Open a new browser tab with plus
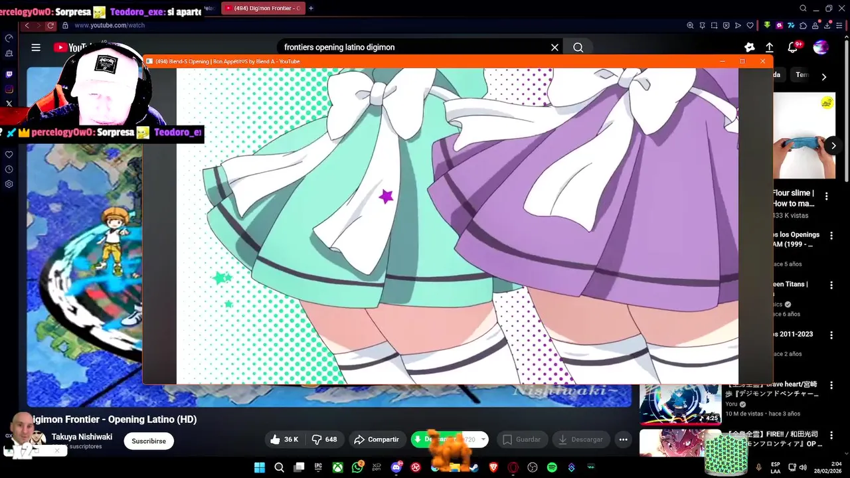Image resolution: width=850 pixels, height=478 pixels. pos(311,8)
